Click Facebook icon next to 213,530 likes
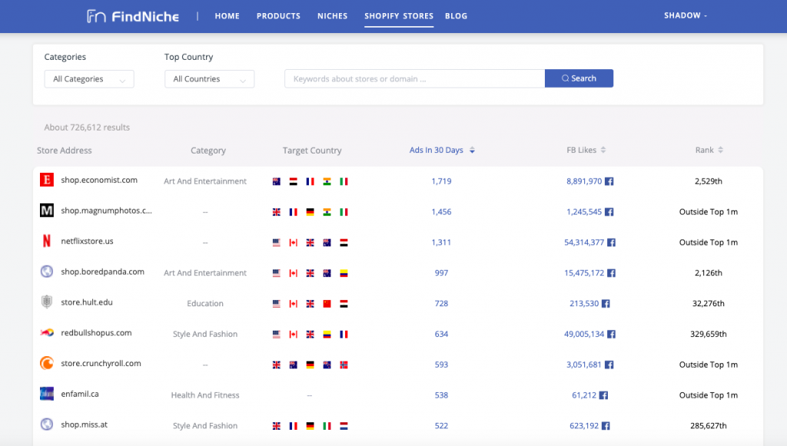The width and height of the screenshot is (787, 446). [x=606, y=304]
